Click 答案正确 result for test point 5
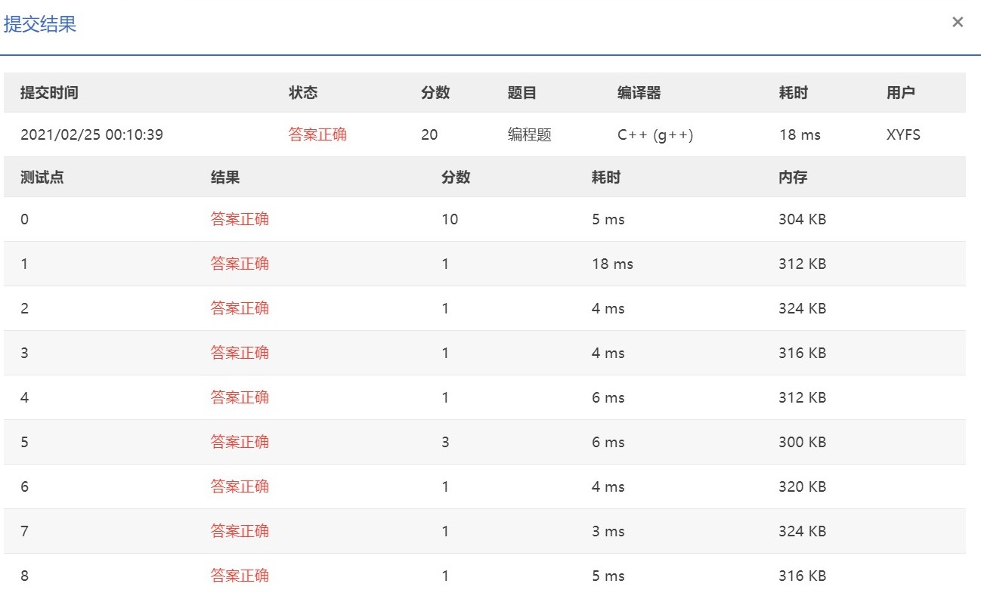This screenshot has width=981, height=596. tap(240, 442)
